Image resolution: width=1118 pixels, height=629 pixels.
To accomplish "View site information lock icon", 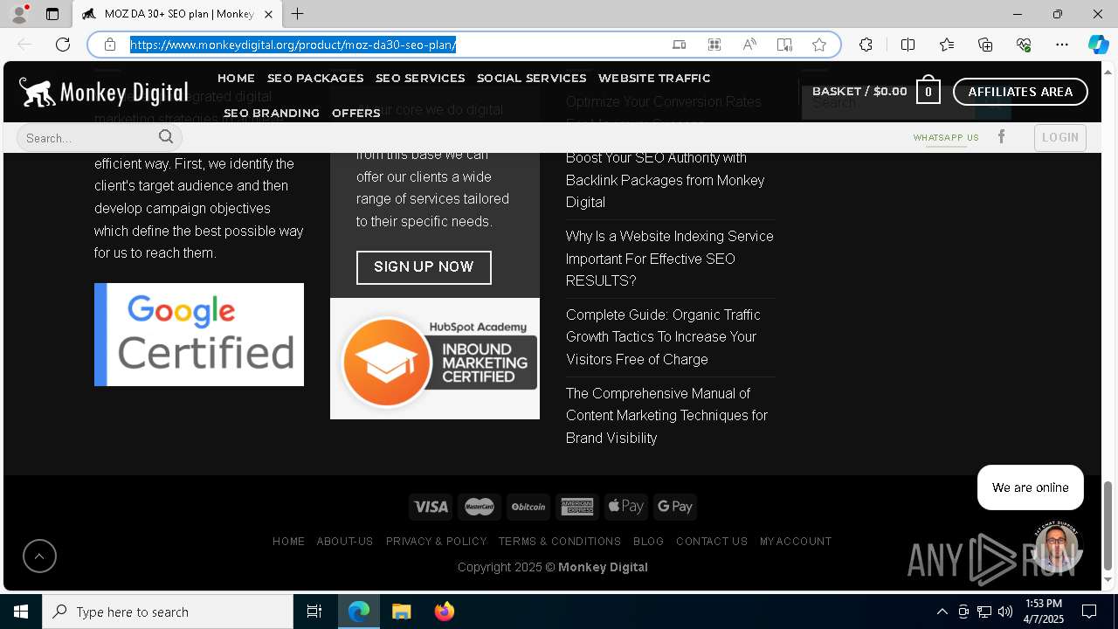I will (109, 45).
